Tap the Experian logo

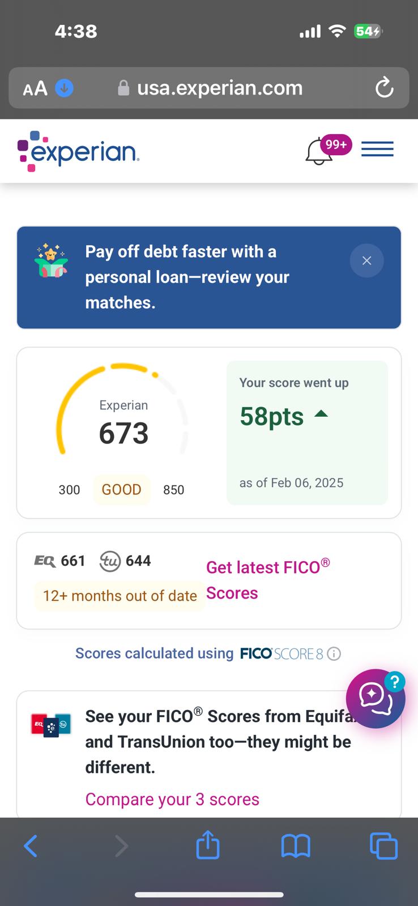[78, 151]
